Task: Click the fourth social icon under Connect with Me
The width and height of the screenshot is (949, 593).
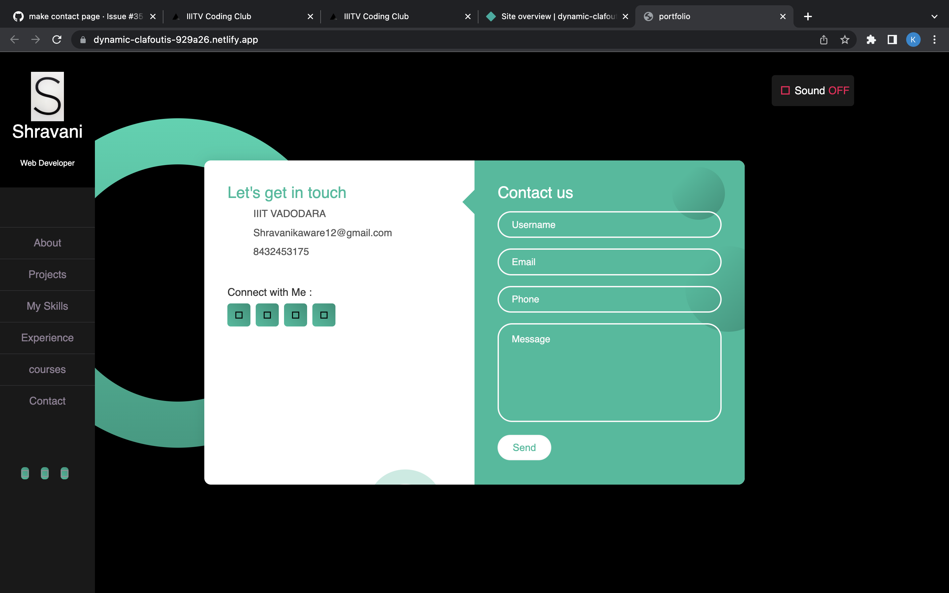Action: coord(324,315)
